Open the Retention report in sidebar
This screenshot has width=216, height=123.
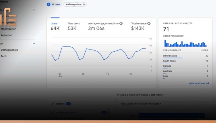point(6,35)
